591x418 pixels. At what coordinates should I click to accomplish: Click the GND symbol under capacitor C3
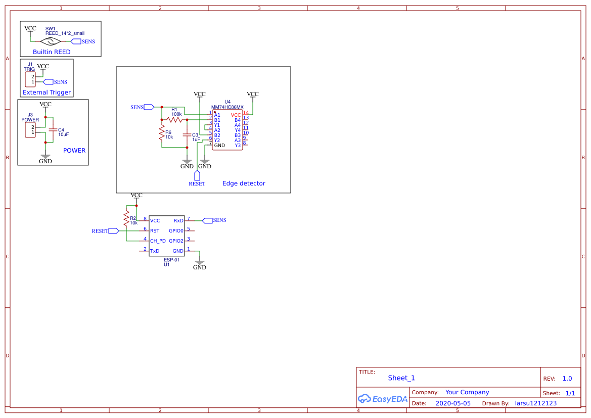tap(187, 164)
